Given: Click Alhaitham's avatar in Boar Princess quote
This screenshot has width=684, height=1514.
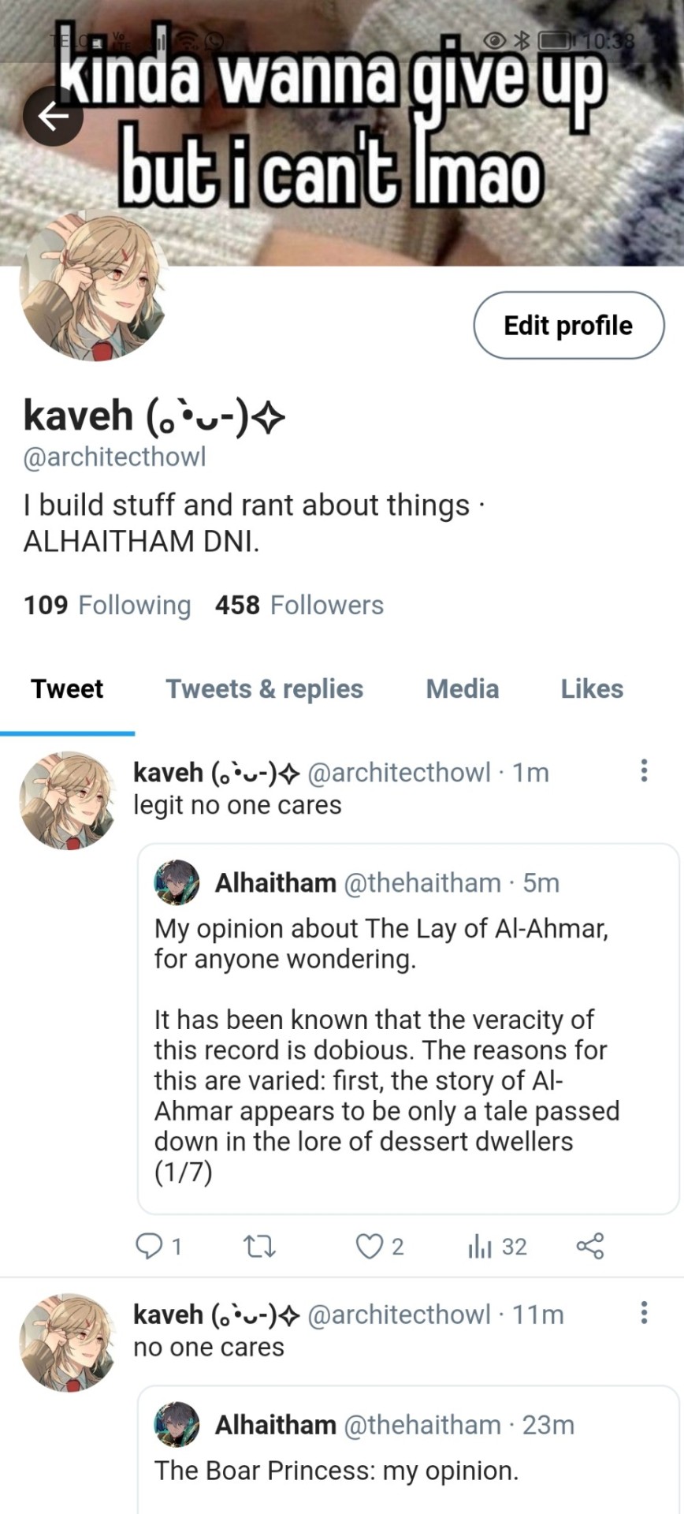Looking at the screenshot, I should (177, 1424).
